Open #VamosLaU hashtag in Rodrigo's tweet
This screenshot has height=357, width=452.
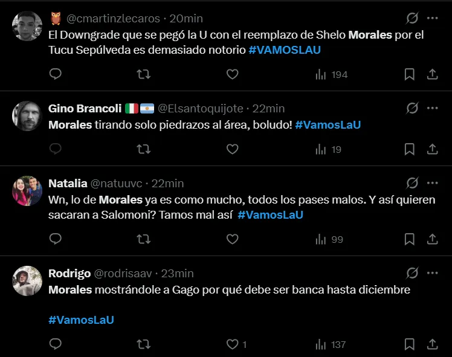[81, 320]
